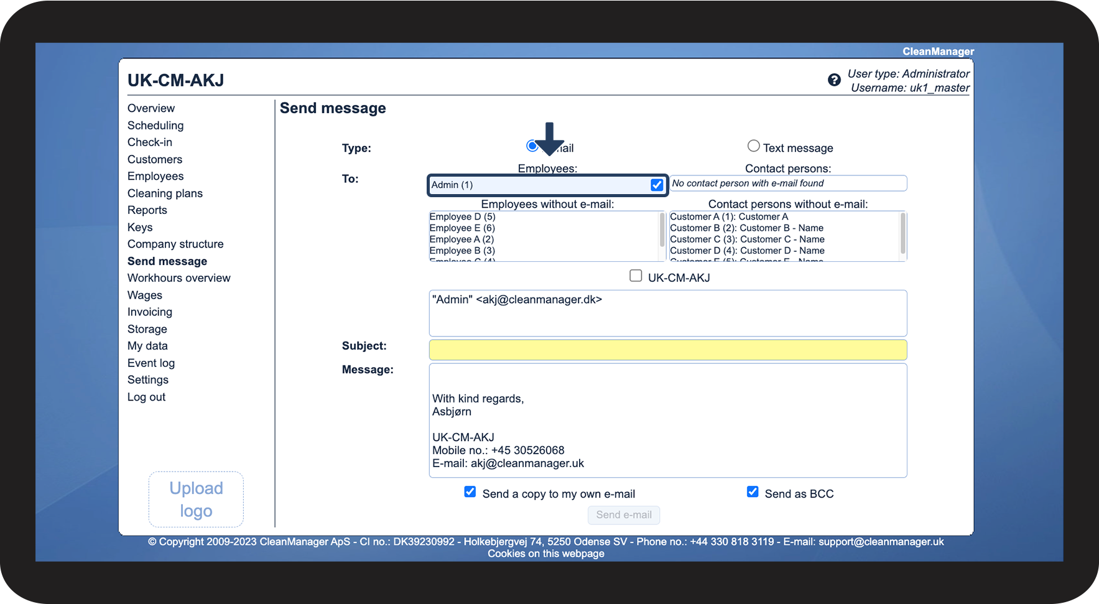
Task: Click the User type: Administrator text
Action: tap(909, 73)
